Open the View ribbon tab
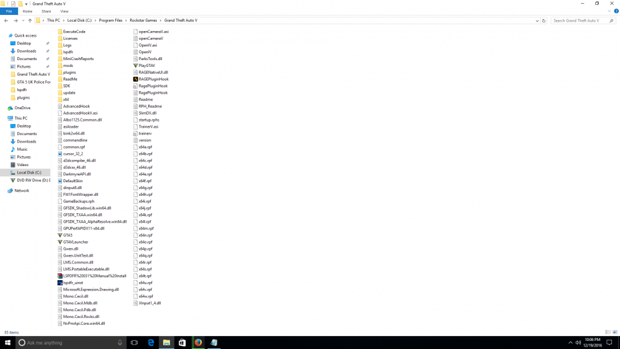Viewport: 620px width, 349px height. (x=64, y=11)
